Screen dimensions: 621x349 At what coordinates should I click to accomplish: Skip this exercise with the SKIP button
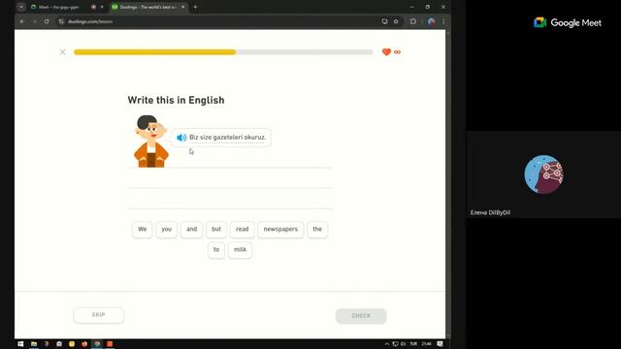tap(99, 315)
